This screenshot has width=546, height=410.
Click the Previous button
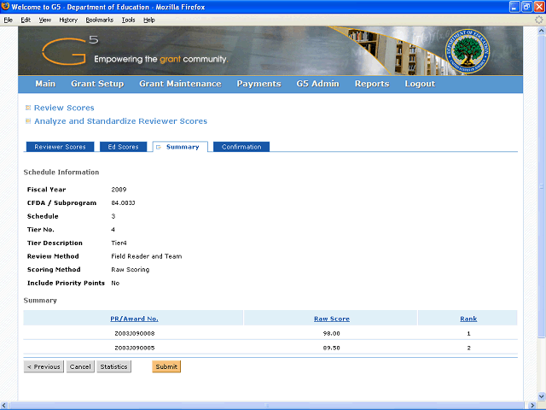tap(44, 366)
